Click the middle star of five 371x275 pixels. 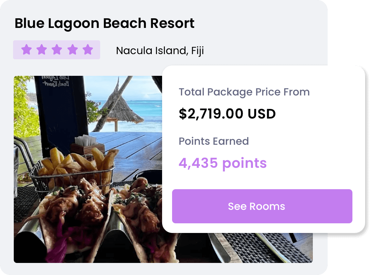(x=57, y=50)
